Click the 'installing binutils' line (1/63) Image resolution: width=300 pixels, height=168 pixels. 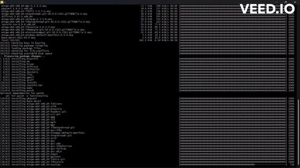click(19, 59)
